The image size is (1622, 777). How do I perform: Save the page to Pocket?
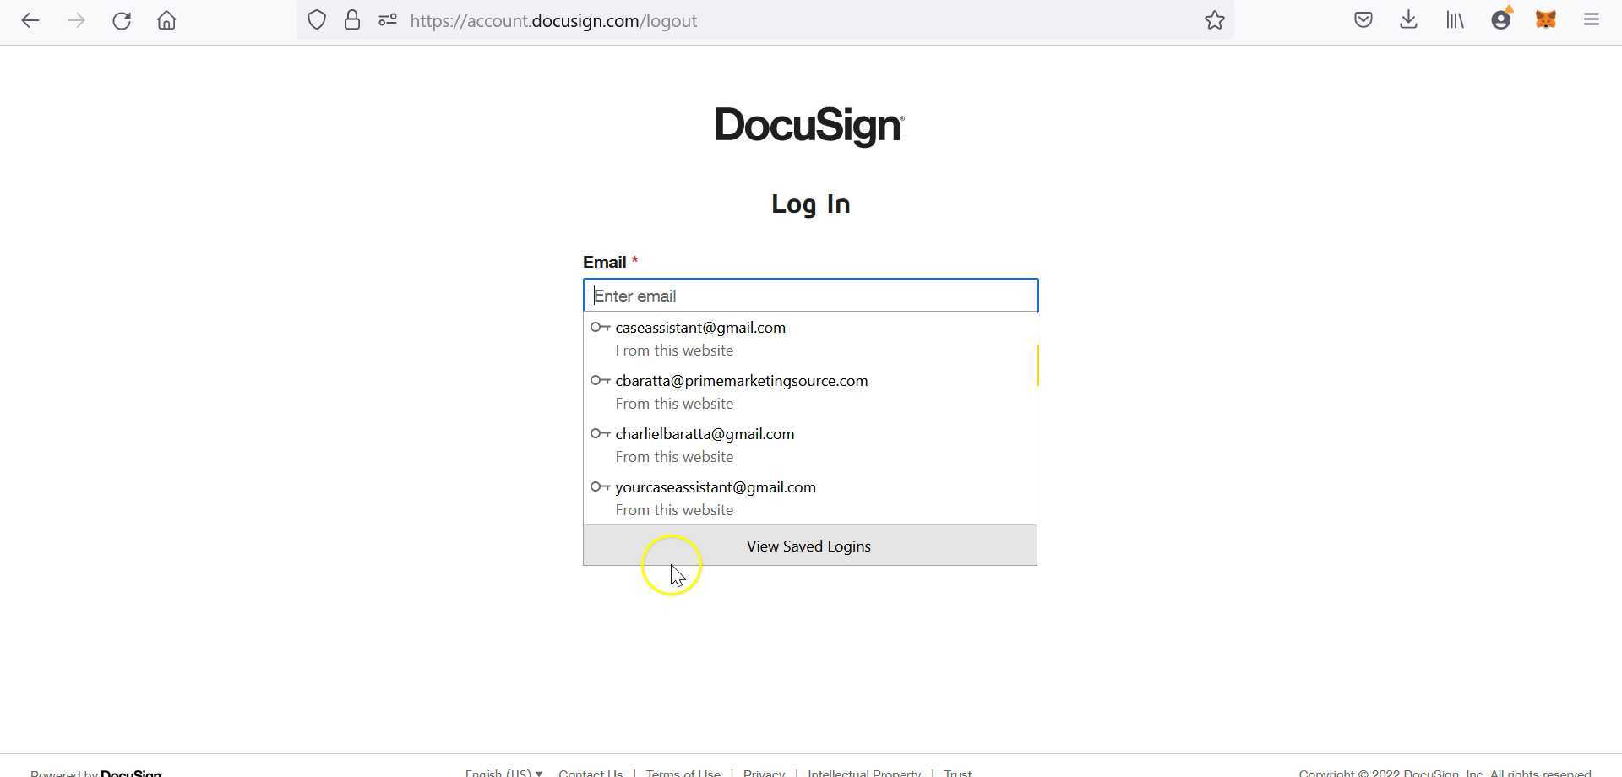1363,19
